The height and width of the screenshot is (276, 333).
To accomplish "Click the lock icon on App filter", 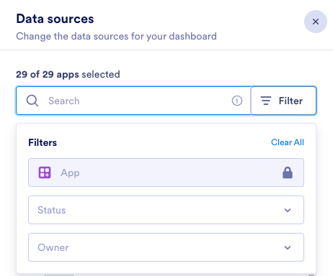I will coord(288,172).
